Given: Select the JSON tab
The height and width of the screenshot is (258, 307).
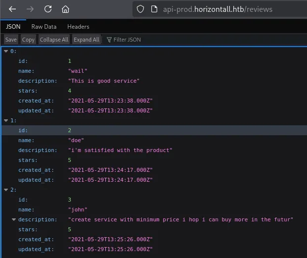Looking at the screenshot, I should pyautogui.click(x=13, y=27).
